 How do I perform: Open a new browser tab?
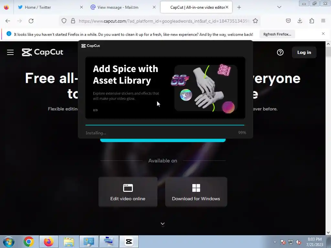[x=239, y=7]
